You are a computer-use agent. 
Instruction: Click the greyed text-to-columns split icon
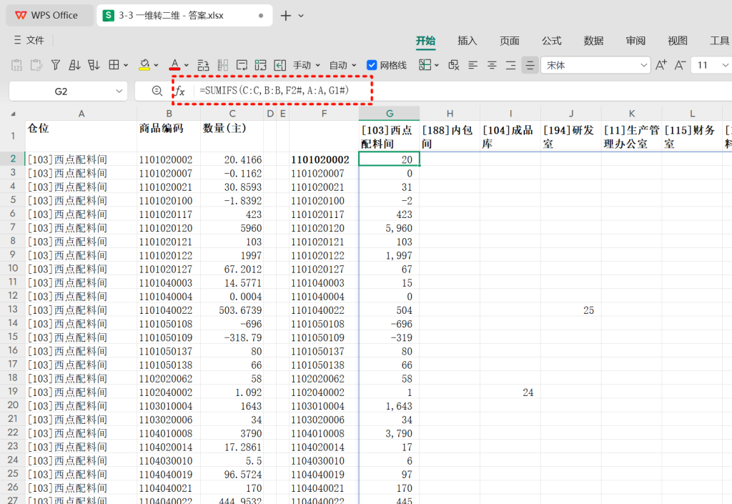coord(223,65)
